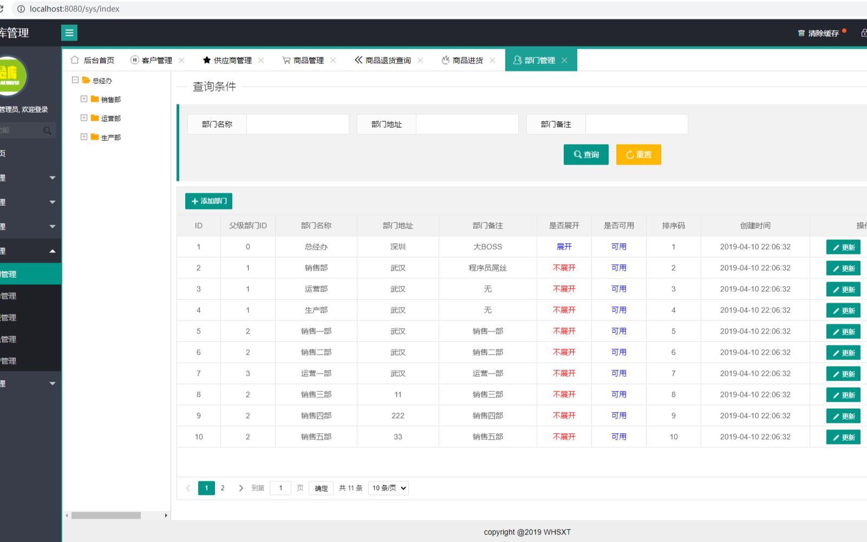Expand the first collapsed sidebar menu arrow
Screen dimensions: 867x542
[53, 178]
